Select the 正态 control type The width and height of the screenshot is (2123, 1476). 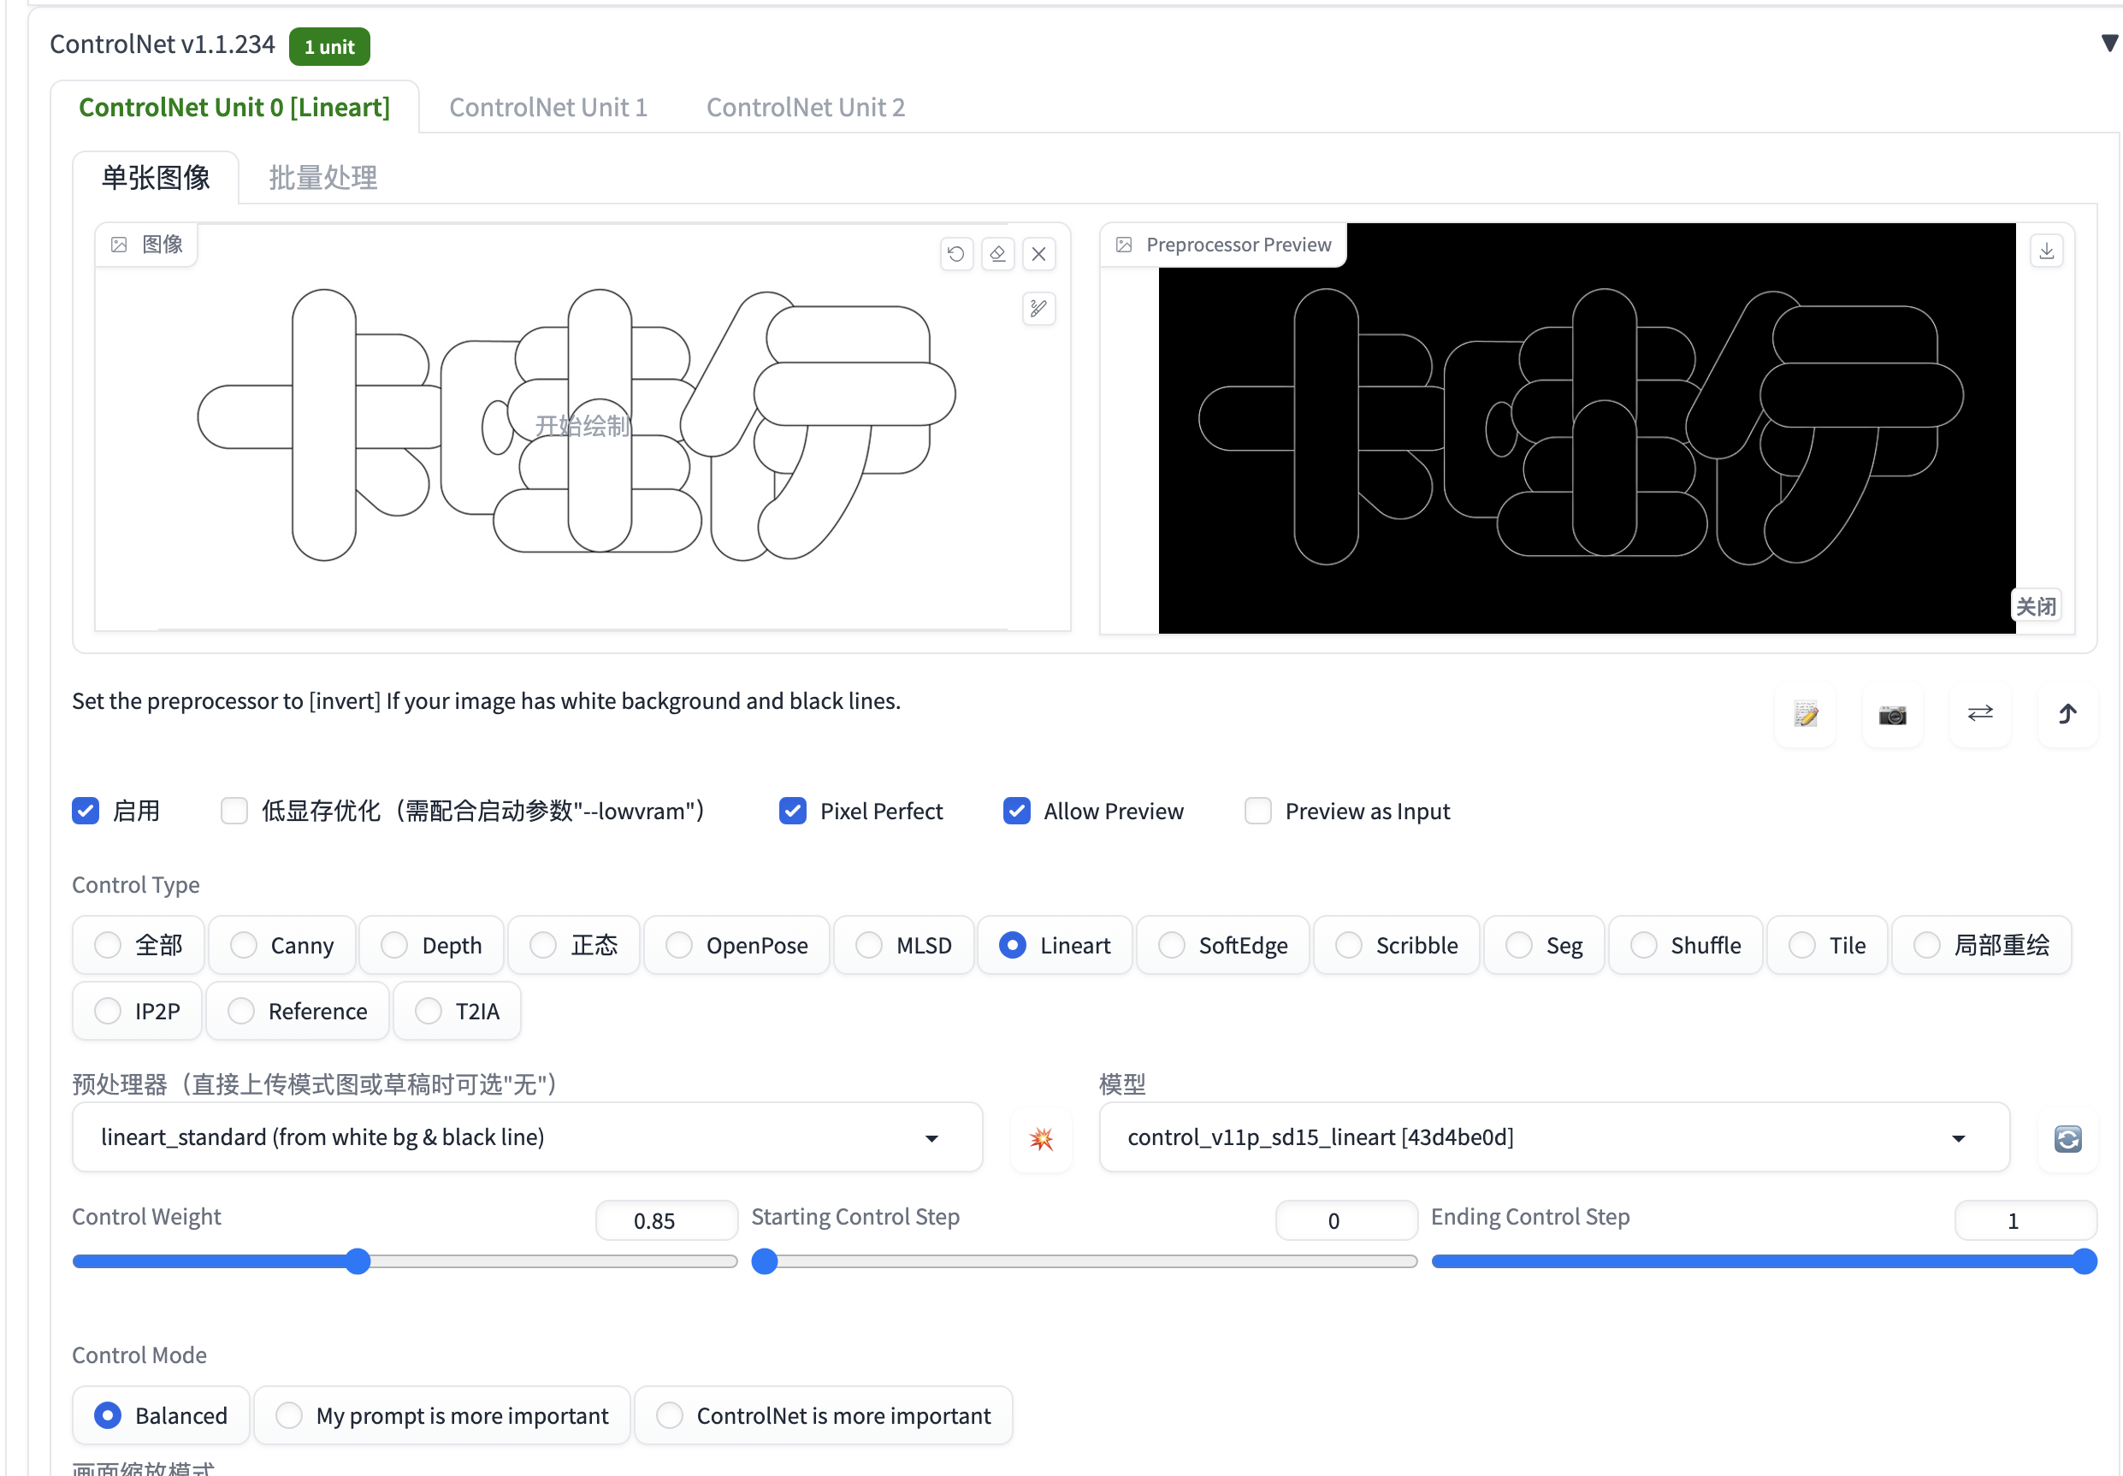pos(573,945)
